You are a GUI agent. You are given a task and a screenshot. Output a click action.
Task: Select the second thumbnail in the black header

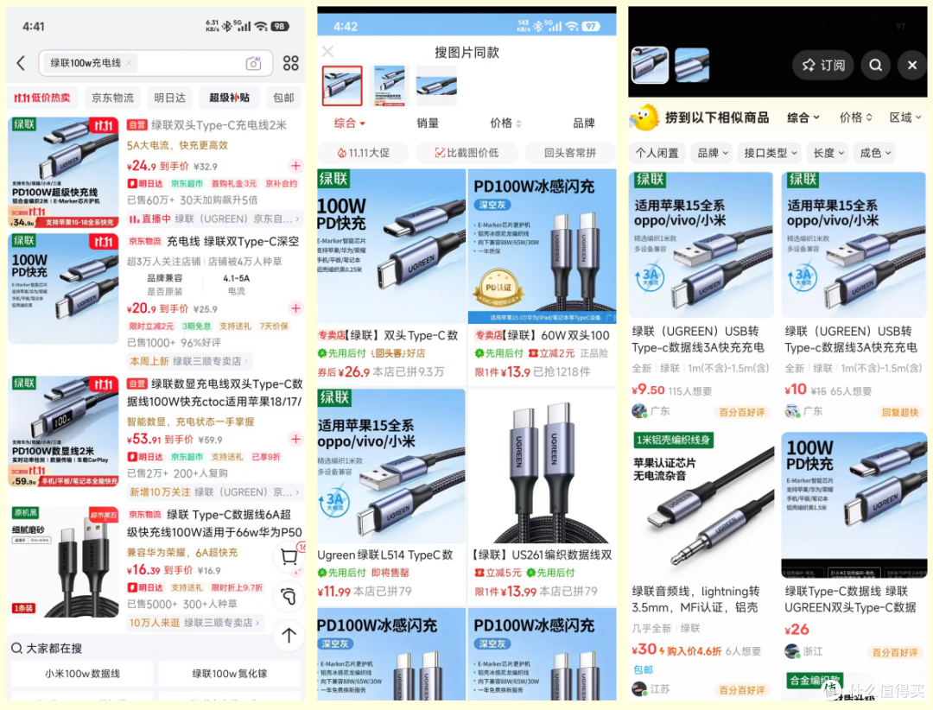692,65
